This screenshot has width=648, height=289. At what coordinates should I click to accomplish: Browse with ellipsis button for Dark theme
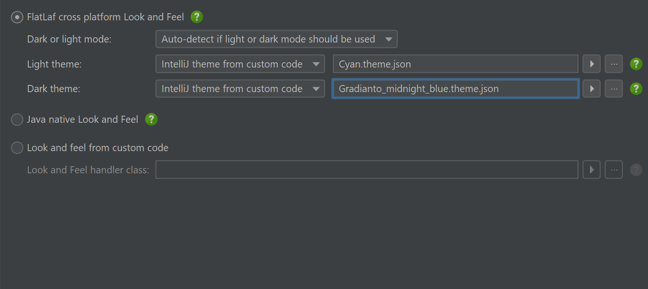coord(614,88)
